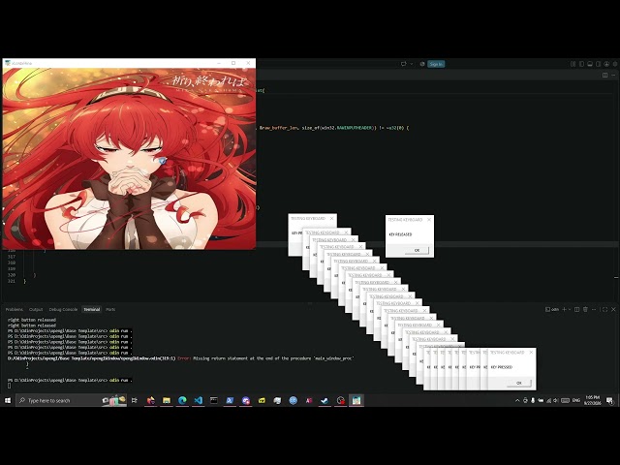Split the terminal pane
This screenshot has height=465, width=620.
click(x=577, y=310)
